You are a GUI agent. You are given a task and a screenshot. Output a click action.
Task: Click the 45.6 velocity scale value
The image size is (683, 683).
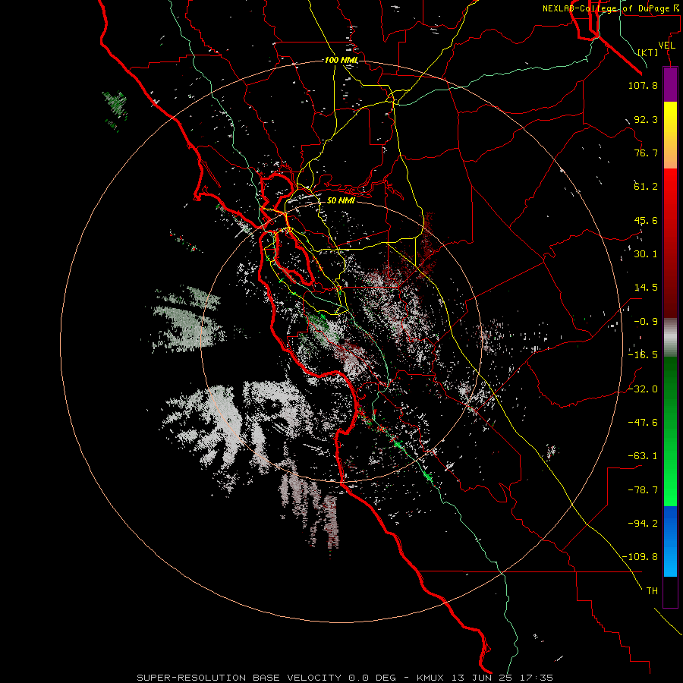coord(646,220)
